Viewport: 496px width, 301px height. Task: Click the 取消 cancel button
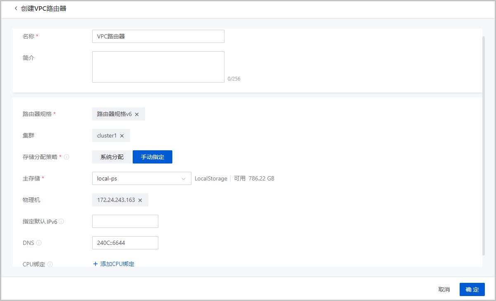444,289
